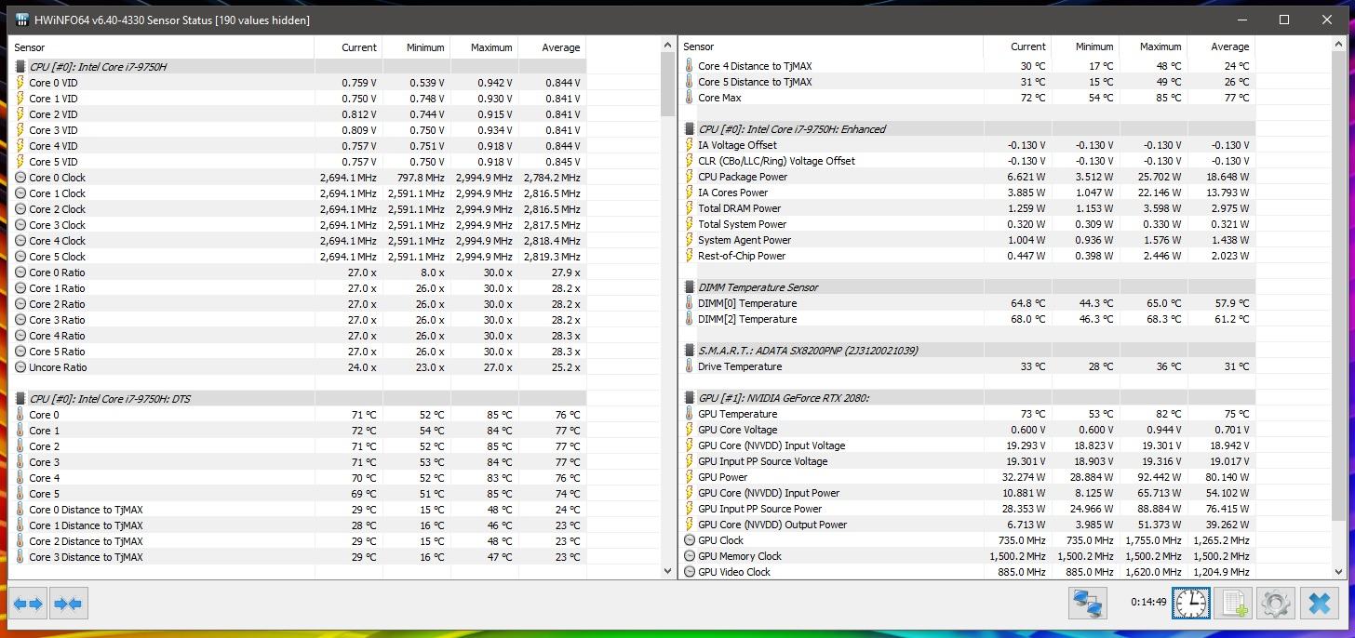The width and height of the screenshot is (1355, 638).
Task: Select CPU [#0]: Intel Core i7-9750H: DTS row
Action: [298, 399]
